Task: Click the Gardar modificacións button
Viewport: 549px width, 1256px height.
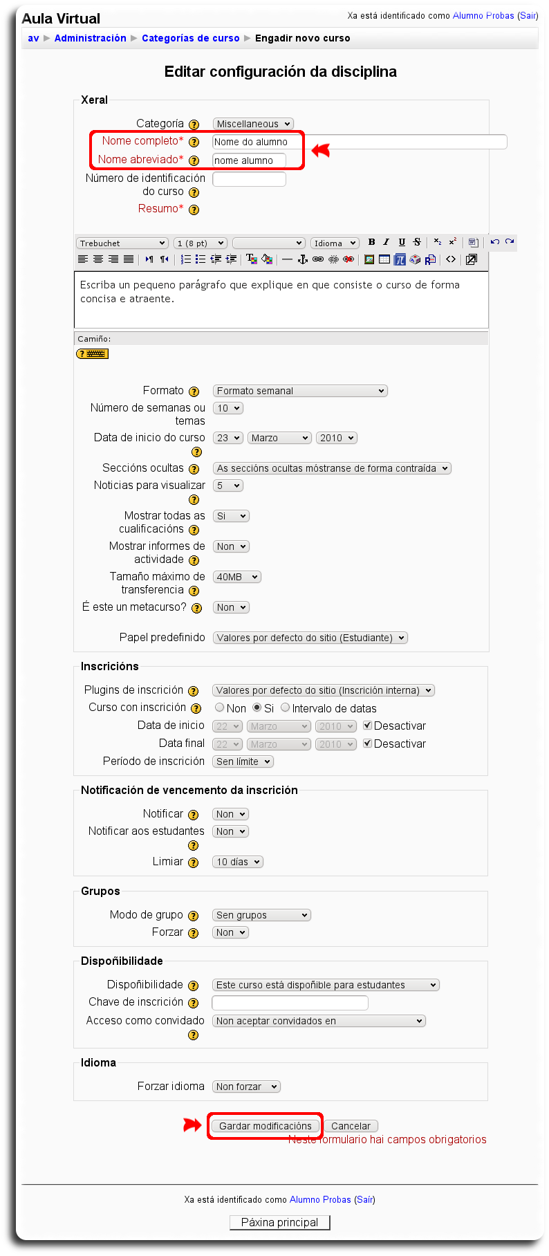Action: click(265, 1126)
